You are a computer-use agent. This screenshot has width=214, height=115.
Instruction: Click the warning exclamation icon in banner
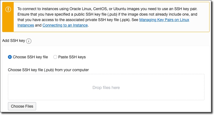tap(8, 9)
